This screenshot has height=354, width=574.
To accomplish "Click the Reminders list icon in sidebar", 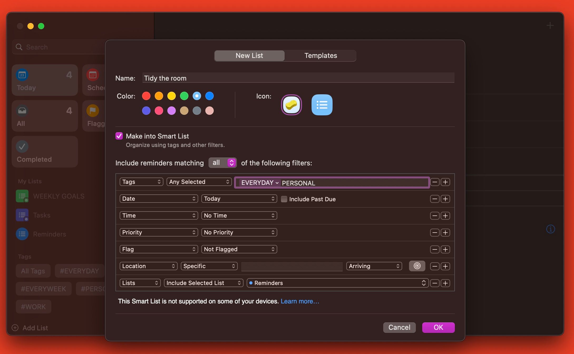I will (x=22, y=234).
